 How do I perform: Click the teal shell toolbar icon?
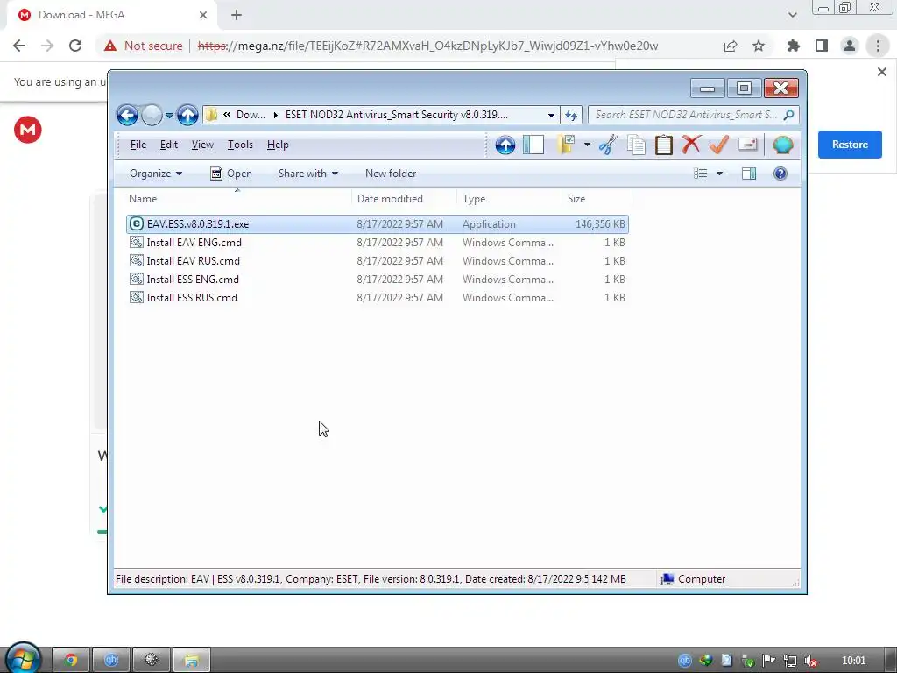coord(782,145)
